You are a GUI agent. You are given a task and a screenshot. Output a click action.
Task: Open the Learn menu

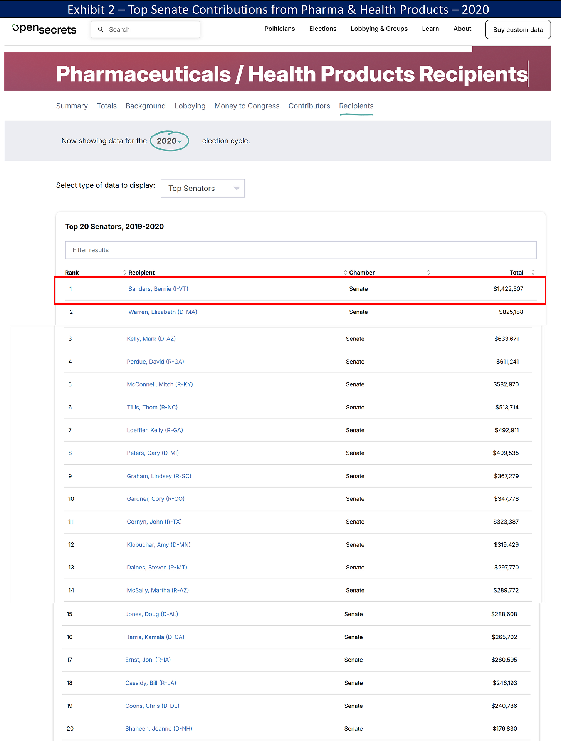(x=430, y=29)
